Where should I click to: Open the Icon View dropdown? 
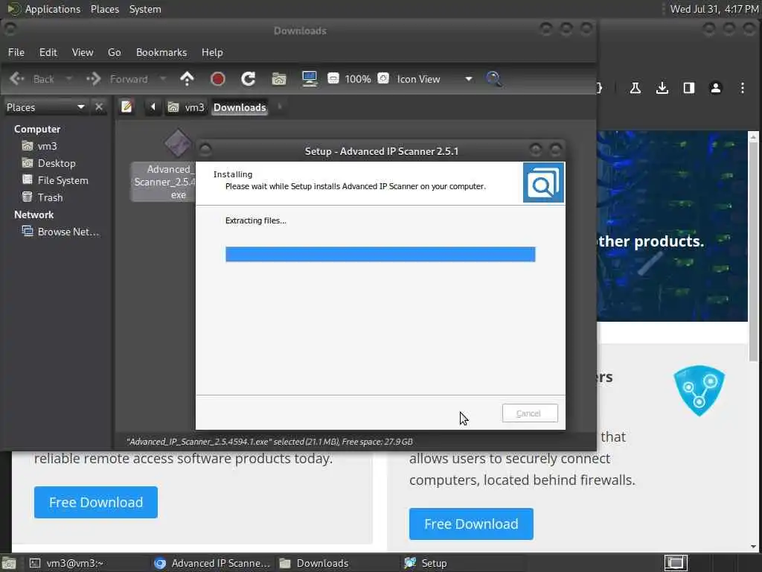point(435,79)
